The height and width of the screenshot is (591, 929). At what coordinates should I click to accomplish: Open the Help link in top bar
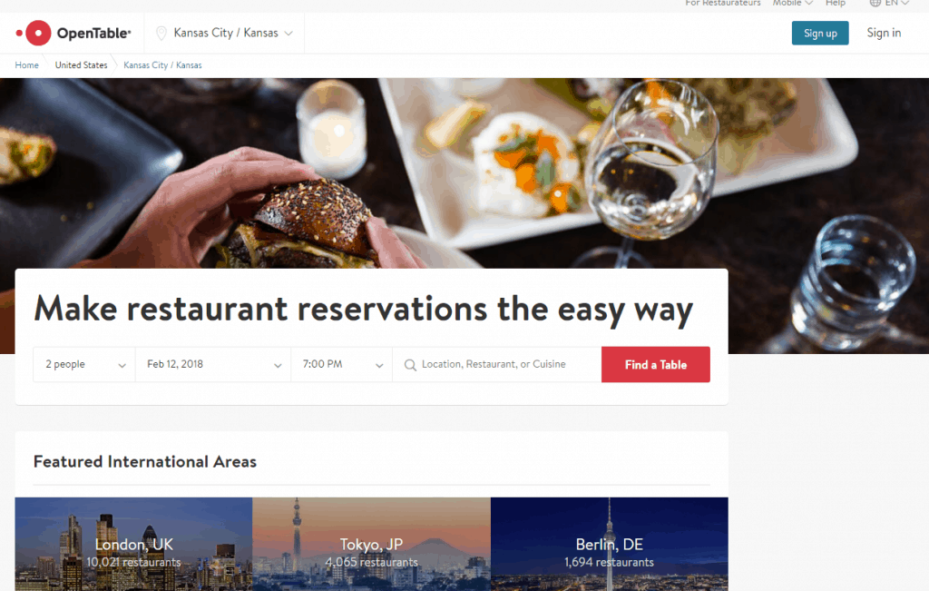click(836, 3)
